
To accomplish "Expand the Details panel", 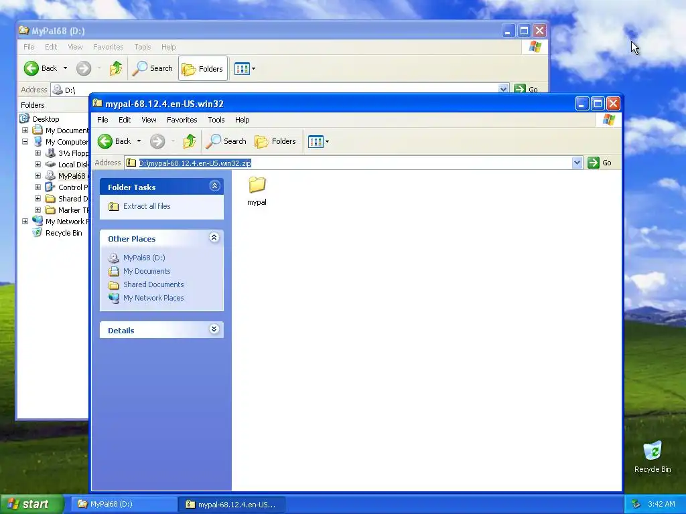I will 214,329.
